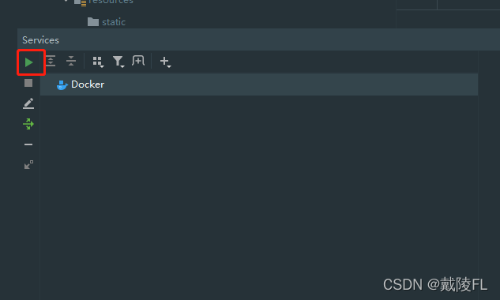Select the Docker node in the services tree
This screenshot has width=500, height=300.
pos(259,84)
